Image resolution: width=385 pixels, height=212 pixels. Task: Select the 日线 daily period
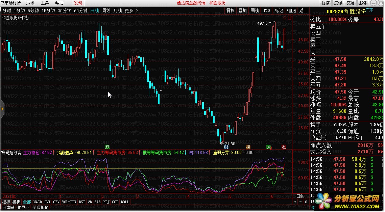[95, 10]
